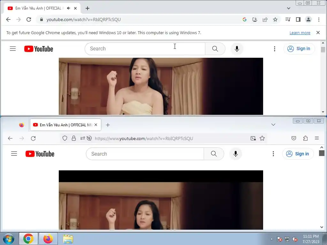
Task: Click voice search microphone in Firefox window
Action: 236,154
